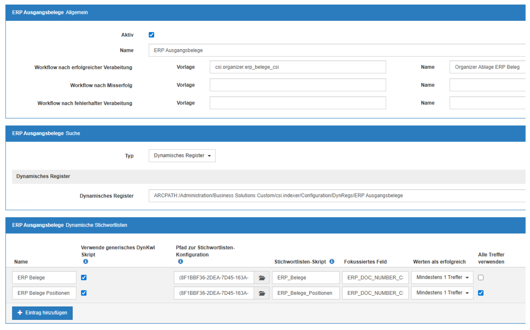
Task: Toggle the Aktiv checkbox
Action: [x=152, y=35]
